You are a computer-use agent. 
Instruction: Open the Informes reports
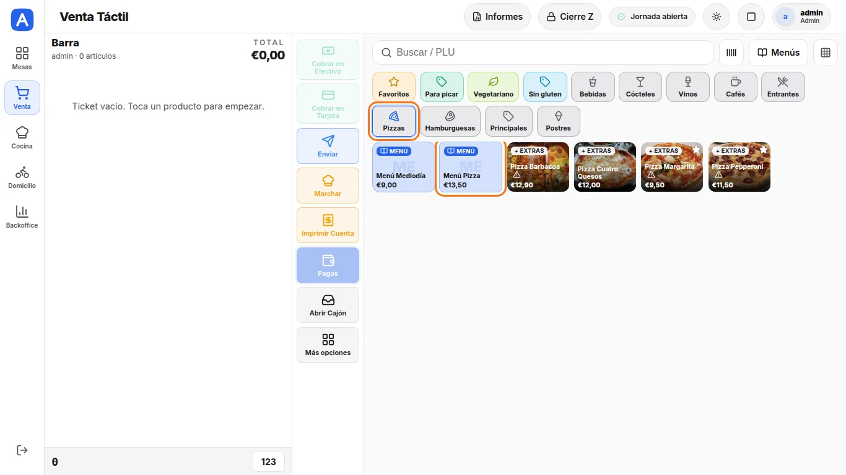point(497,17)
